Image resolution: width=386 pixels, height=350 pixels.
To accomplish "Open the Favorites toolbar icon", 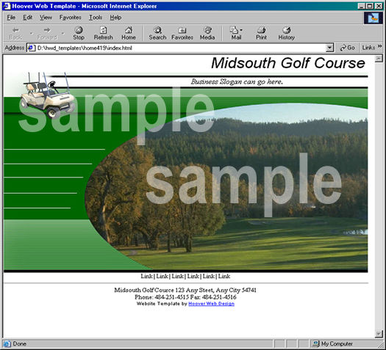I will pos(182,30).
